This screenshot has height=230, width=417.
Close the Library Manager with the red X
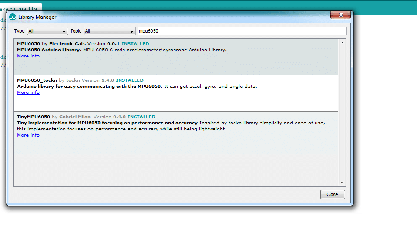click(340, 15)
